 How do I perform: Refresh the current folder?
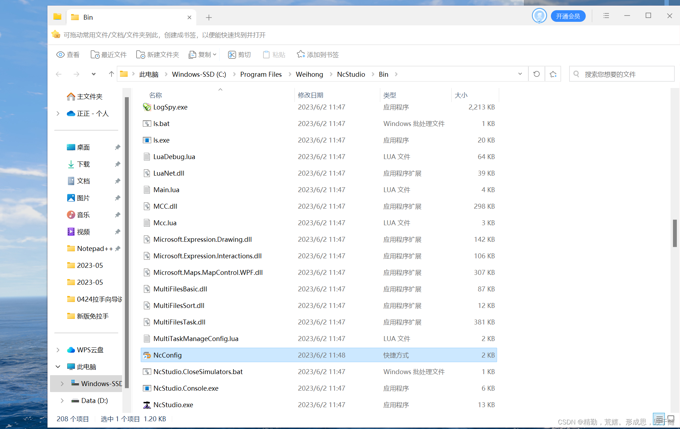point(536,74)
